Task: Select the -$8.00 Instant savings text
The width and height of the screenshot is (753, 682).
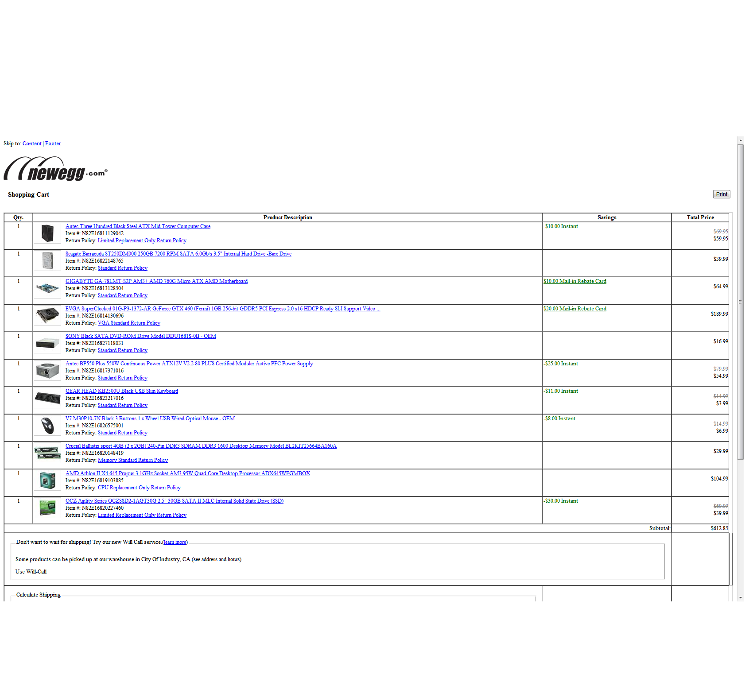Action: [x=560, y=418]
